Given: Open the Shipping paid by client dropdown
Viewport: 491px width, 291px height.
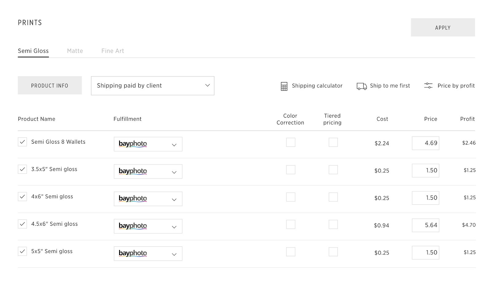Looking at the screenshot, I should tap(153, 86).
